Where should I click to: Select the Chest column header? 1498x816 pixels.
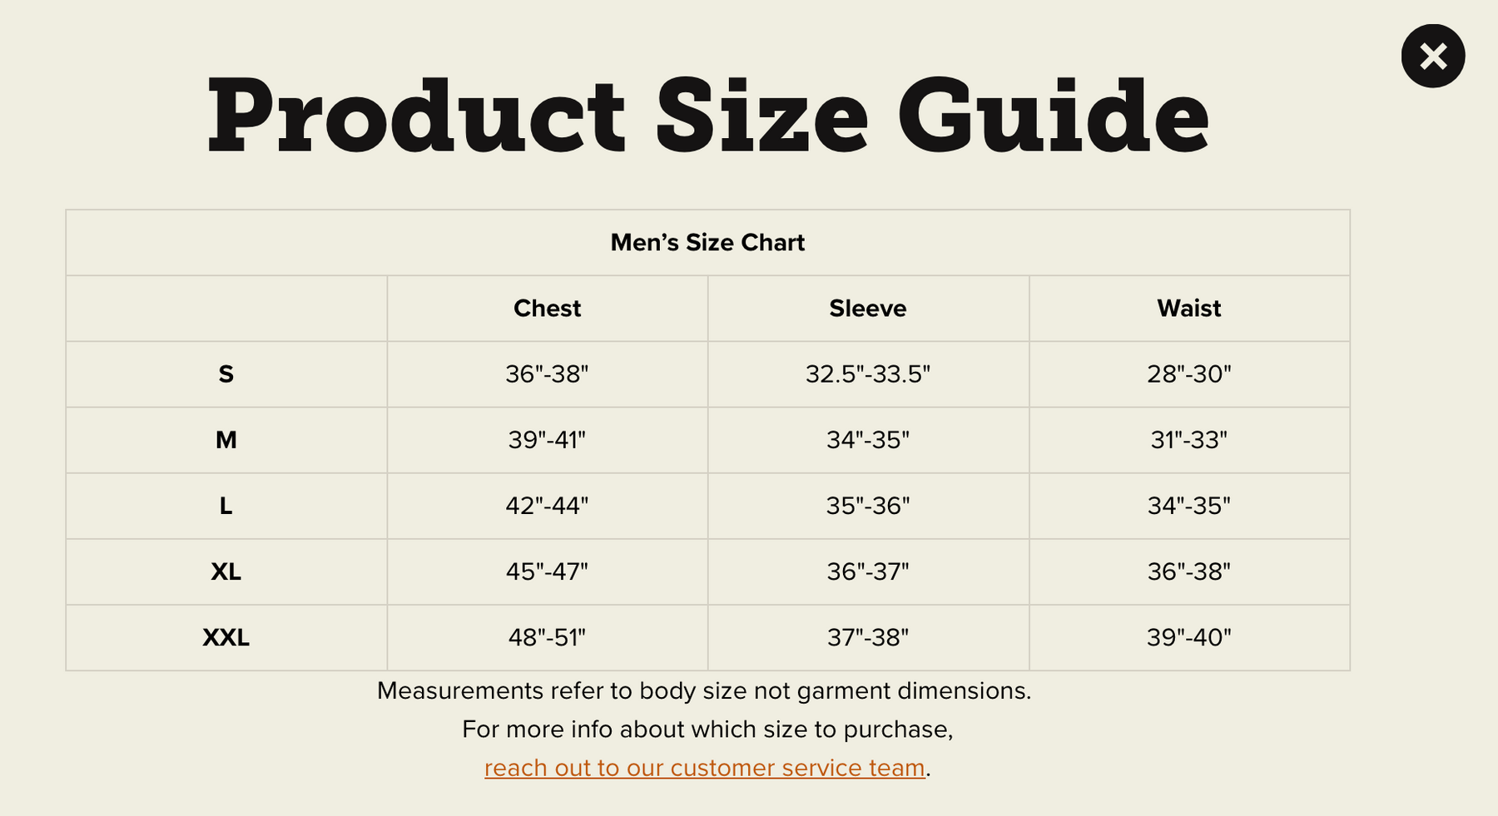(547, 309)
